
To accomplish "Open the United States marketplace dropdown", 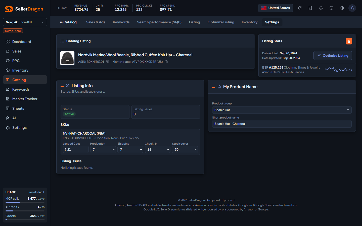I will [x=276, y=8].
